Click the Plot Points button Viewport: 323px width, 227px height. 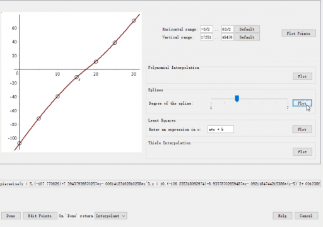[x=298, y=33]
